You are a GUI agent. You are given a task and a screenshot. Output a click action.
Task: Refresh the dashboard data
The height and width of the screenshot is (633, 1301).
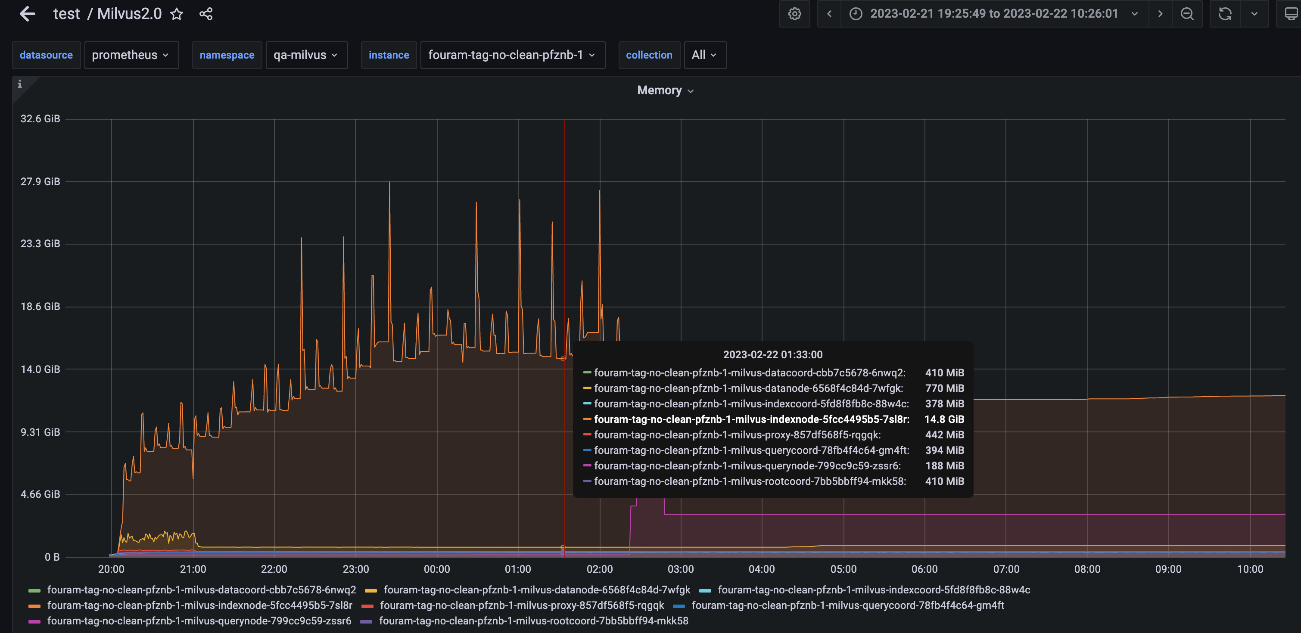[x=1224, y=14]
